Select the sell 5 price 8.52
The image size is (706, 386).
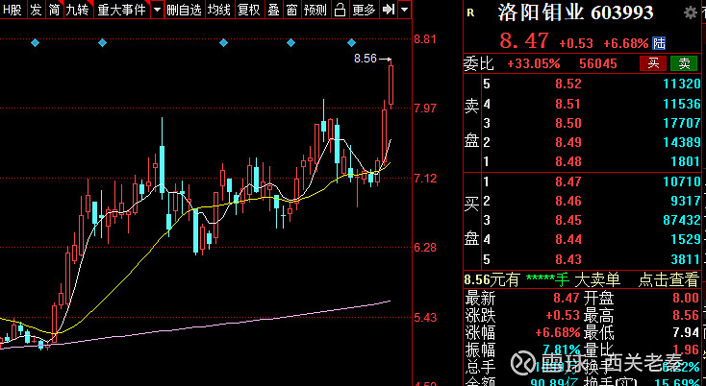tap(568, 84)
